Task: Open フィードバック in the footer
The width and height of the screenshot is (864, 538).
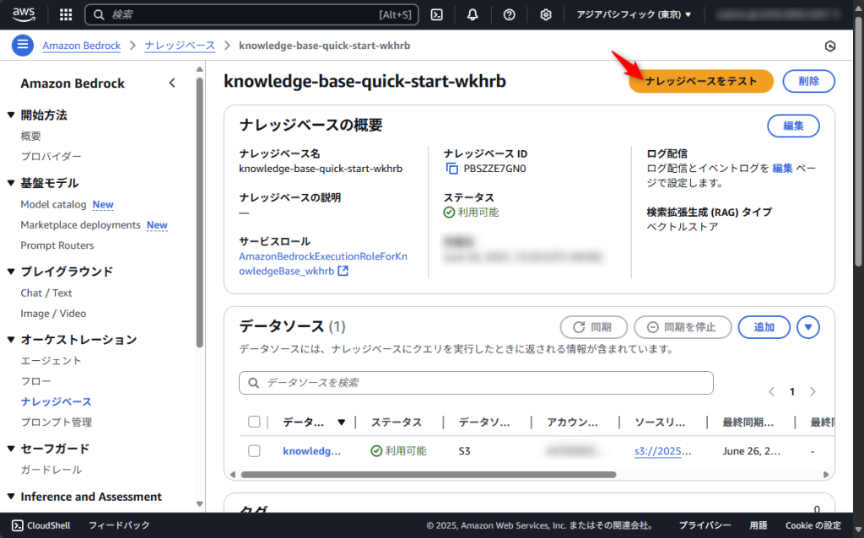Action: (119, 525)
